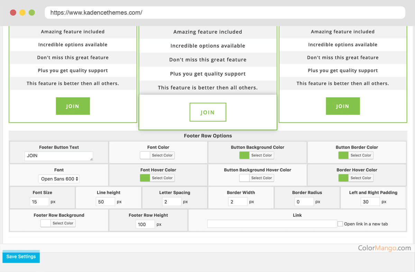Image resolution: width=415 pixels, height=272 pixels.
Task: Click the Save Settings button
Action: (x=21, y=256)
